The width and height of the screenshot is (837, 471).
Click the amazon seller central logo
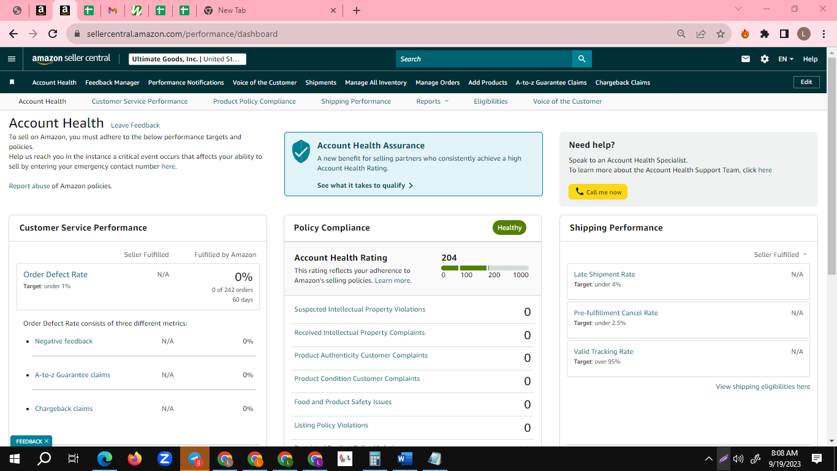[71, 59]
